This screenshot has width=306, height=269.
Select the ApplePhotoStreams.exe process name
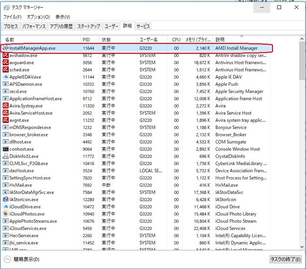[33, 221]
